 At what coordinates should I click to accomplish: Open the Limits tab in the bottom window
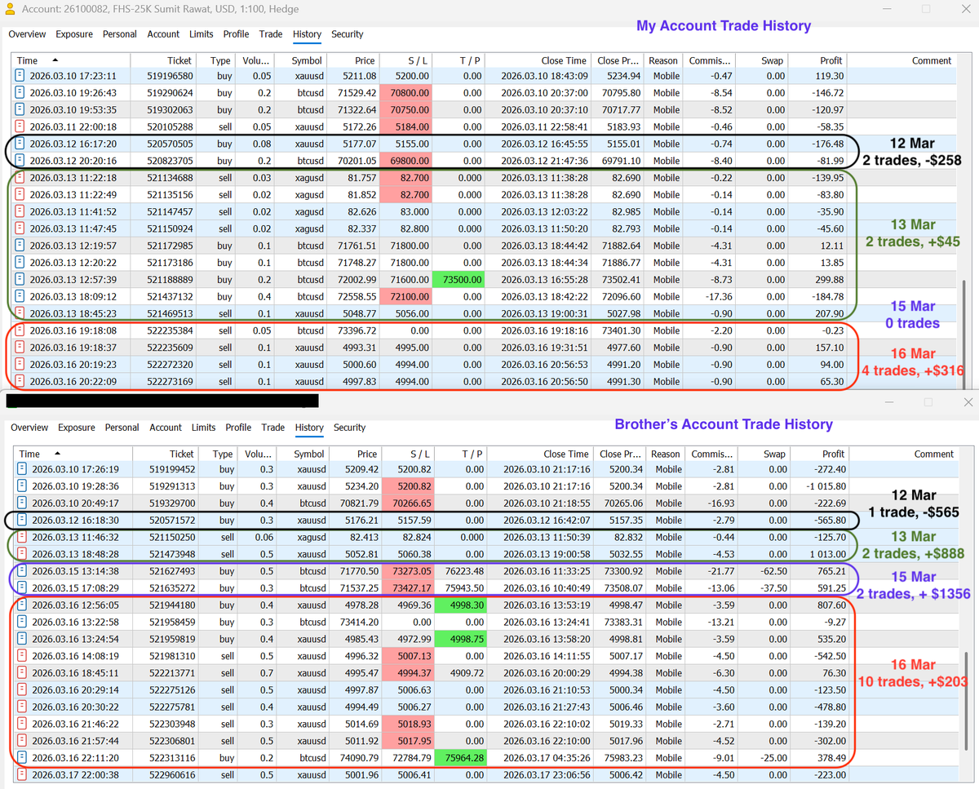204,428
